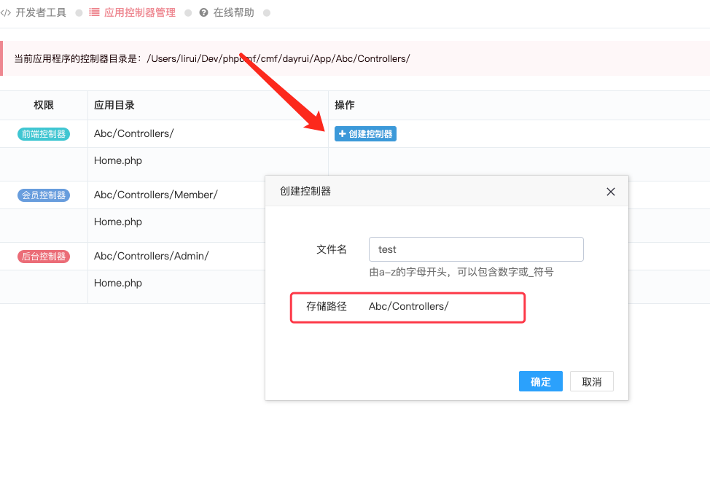Click the filename hint text below input

pos(461,272)
